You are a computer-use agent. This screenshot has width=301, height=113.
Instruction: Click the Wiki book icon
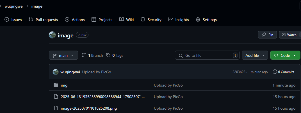(122, 20)
